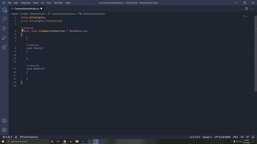
Task: Click the Update method name on line 13
Action: coord(37,69)
